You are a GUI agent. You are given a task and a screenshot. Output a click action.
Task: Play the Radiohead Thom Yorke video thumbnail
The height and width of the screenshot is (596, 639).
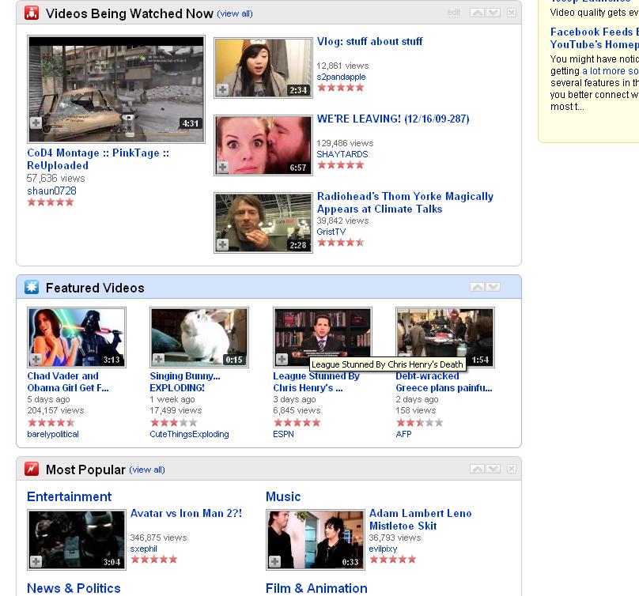tap(263, 223)
